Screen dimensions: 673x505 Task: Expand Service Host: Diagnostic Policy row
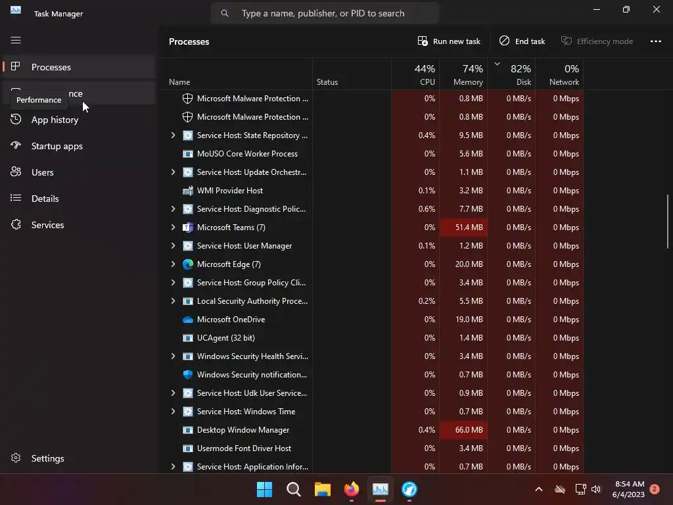pos(173,209)
